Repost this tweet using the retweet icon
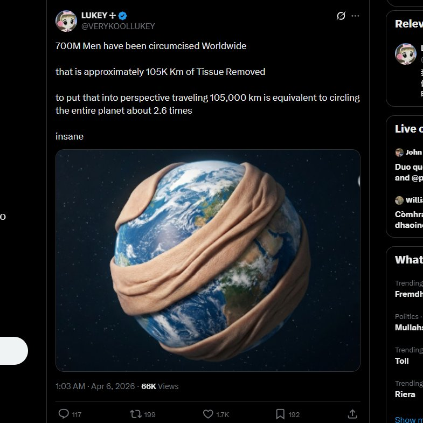This screenshot has width=423, height=423. (x=136, y=414)
